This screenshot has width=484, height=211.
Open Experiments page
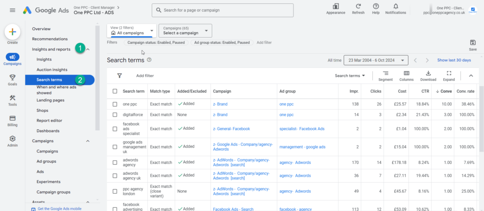49,182
